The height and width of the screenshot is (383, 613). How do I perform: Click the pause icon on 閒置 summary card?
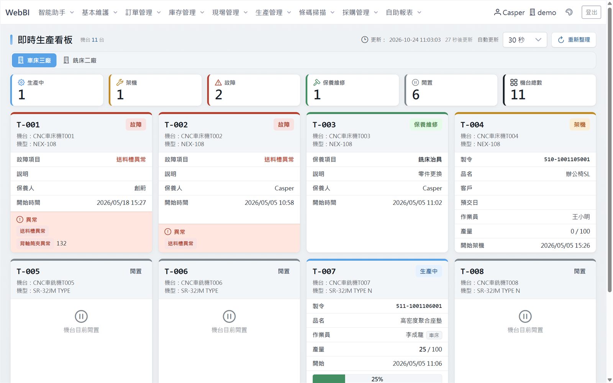415,82
